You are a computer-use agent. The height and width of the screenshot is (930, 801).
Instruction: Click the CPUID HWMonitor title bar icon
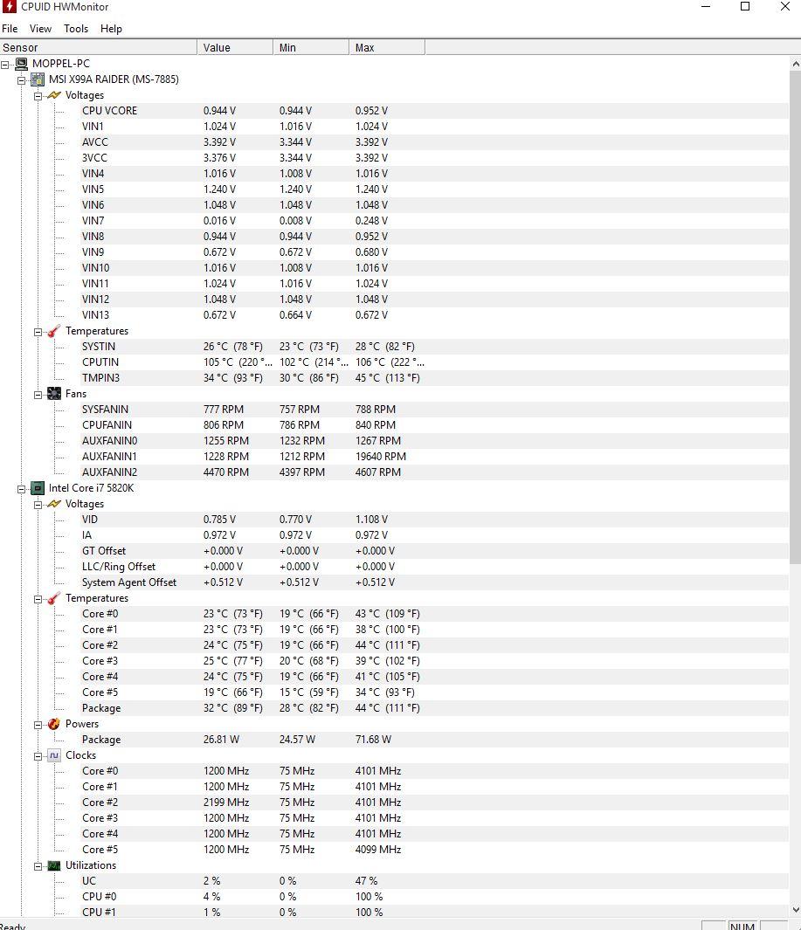tap(9, 6)
